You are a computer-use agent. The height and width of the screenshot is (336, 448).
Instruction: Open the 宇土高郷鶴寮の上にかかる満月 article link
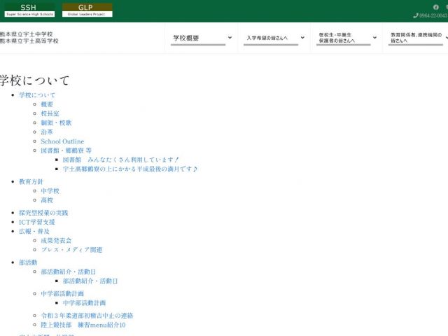pyautogui.click(x=130, y=169)
